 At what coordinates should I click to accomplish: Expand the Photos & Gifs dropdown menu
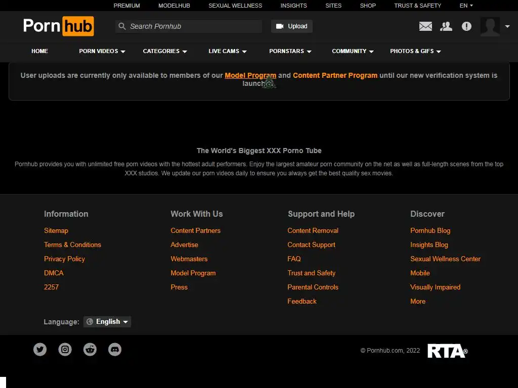pos(416,51)
